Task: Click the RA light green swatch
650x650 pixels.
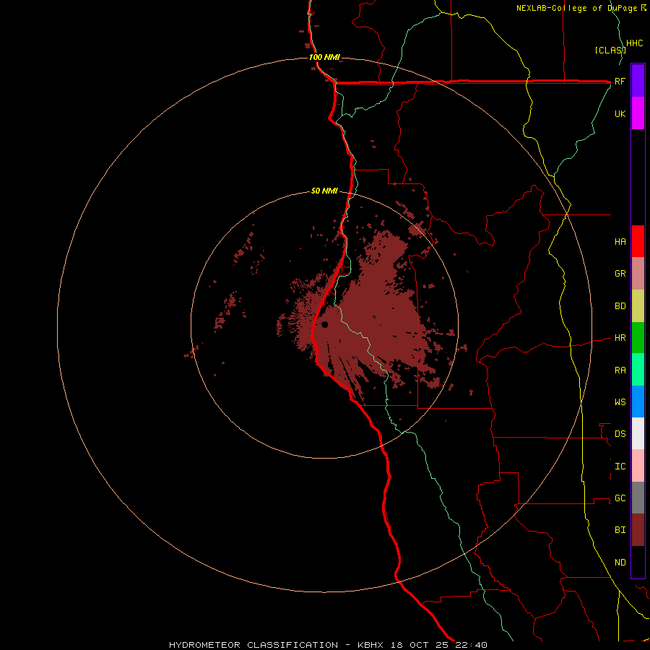Action: click(x=638, y=370)
